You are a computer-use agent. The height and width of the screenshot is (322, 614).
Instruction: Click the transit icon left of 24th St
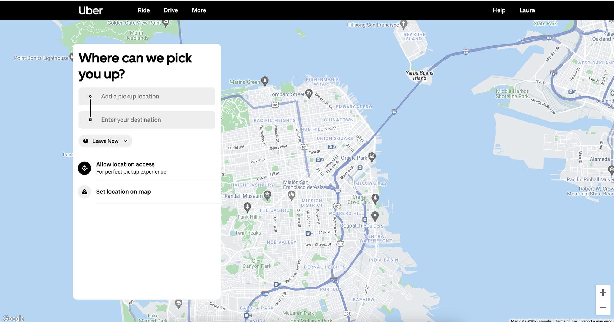click(x=309, y=233)
